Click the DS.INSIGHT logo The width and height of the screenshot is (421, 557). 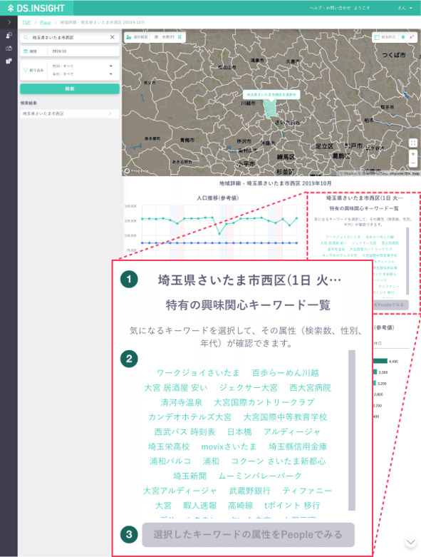coord(36,8)
